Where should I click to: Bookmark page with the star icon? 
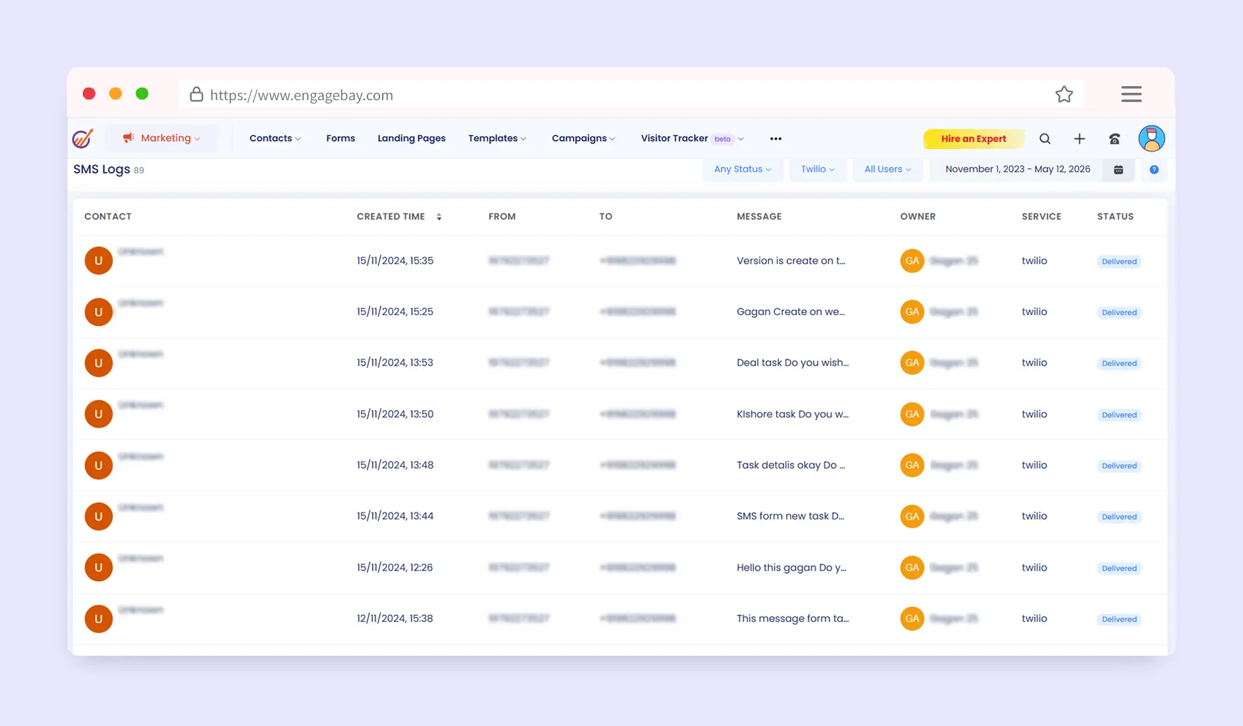click(x=1064, y=95)
